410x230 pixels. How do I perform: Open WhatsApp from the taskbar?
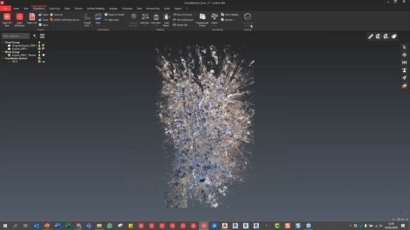click(x=110, y=226)
